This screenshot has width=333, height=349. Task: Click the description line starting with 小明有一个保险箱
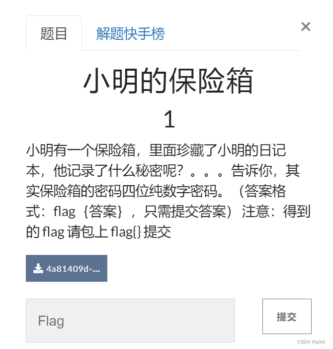156,150
